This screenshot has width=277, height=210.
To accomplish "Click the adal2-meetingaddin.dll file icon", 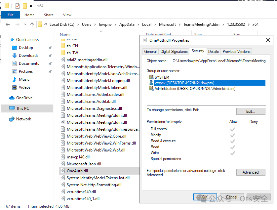I will [x=63, y=60].
